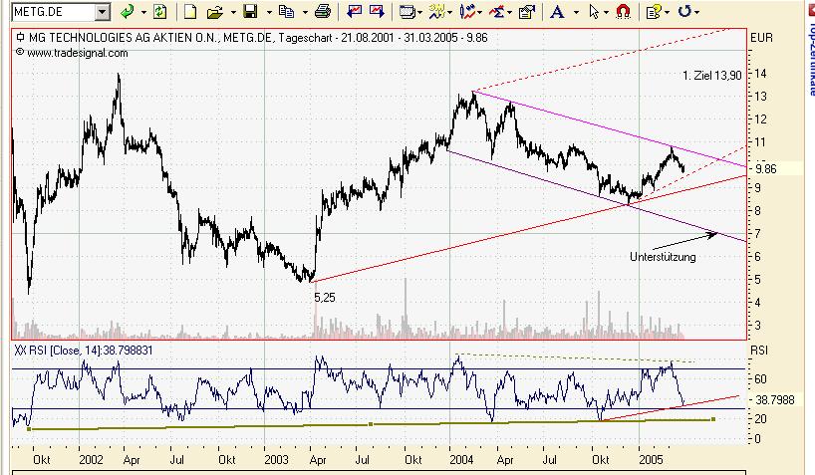Select the pointer cursor tool
This screenshot has height=475, width=815.
pyautogui.click(x=594, y=11)
